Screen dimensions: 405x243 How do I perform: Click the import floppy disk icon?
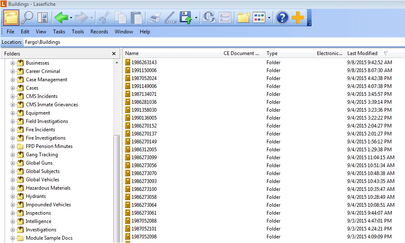186,18
